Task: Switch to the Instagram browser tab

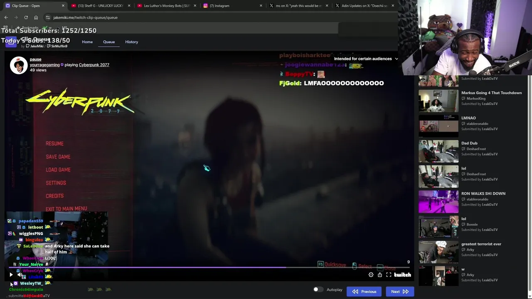Action: click(233, 6)
